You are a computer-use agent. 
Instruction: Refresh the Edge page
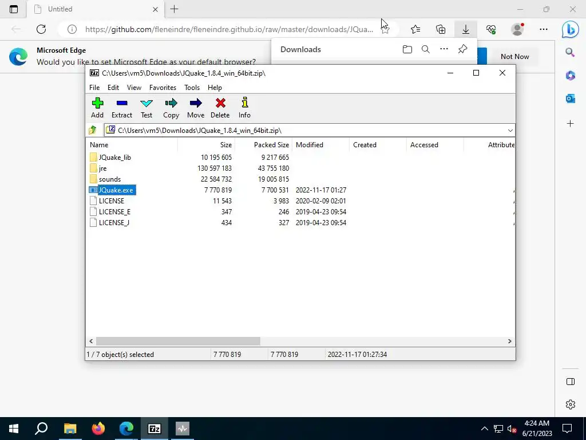41,29
